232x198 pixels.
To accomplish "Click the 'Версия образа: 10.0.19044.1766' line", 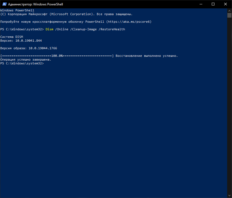I will 29,48.
